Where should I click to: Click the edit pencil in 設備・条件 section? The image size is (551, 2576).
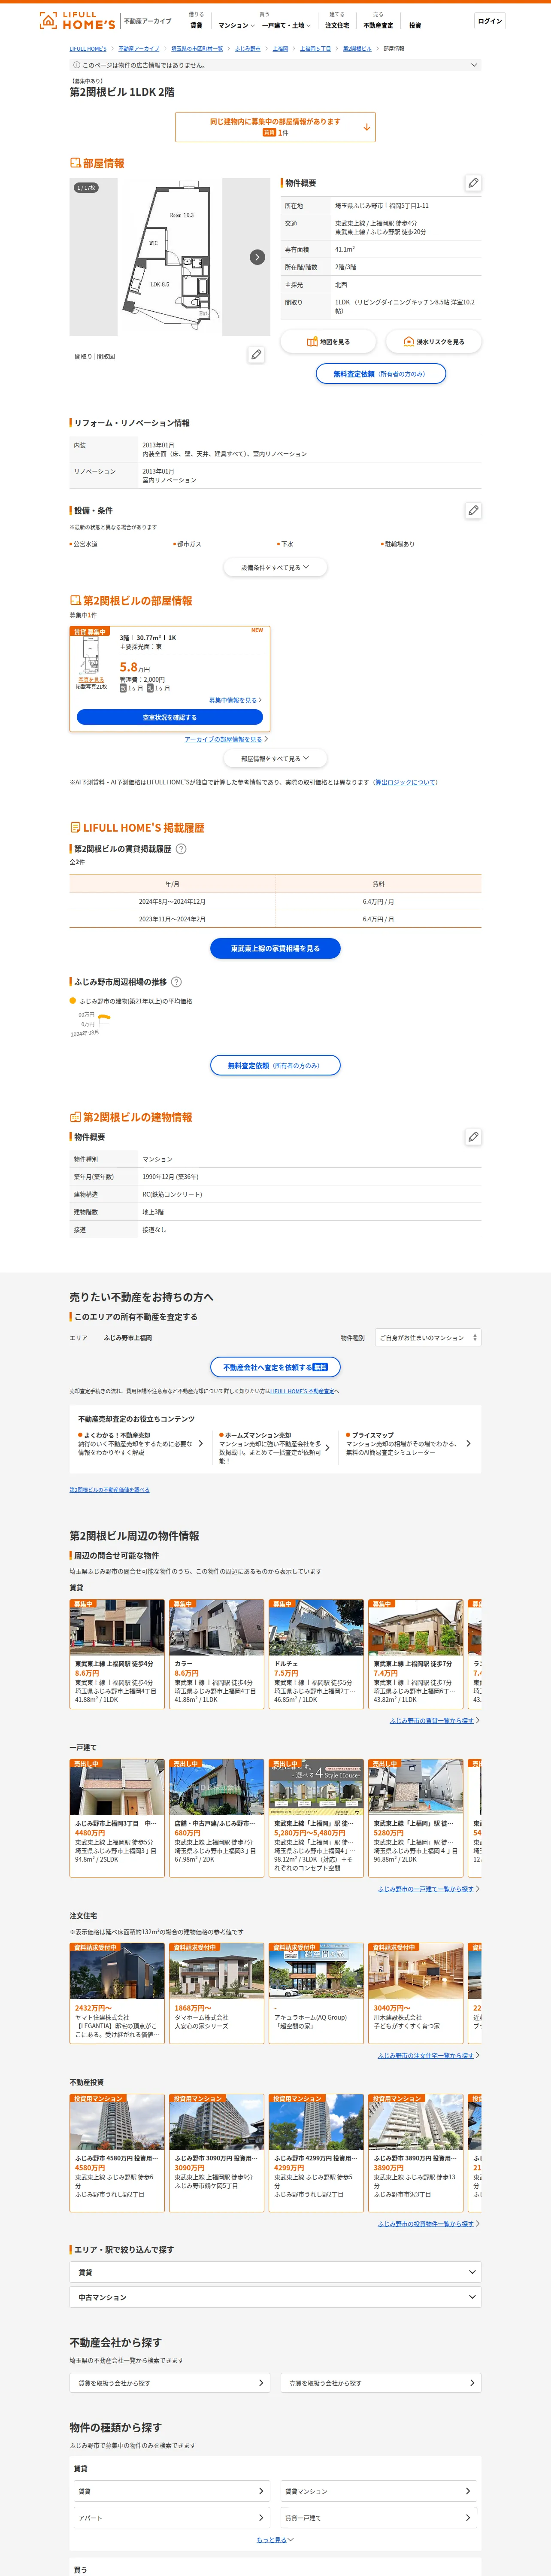point(473,510)
